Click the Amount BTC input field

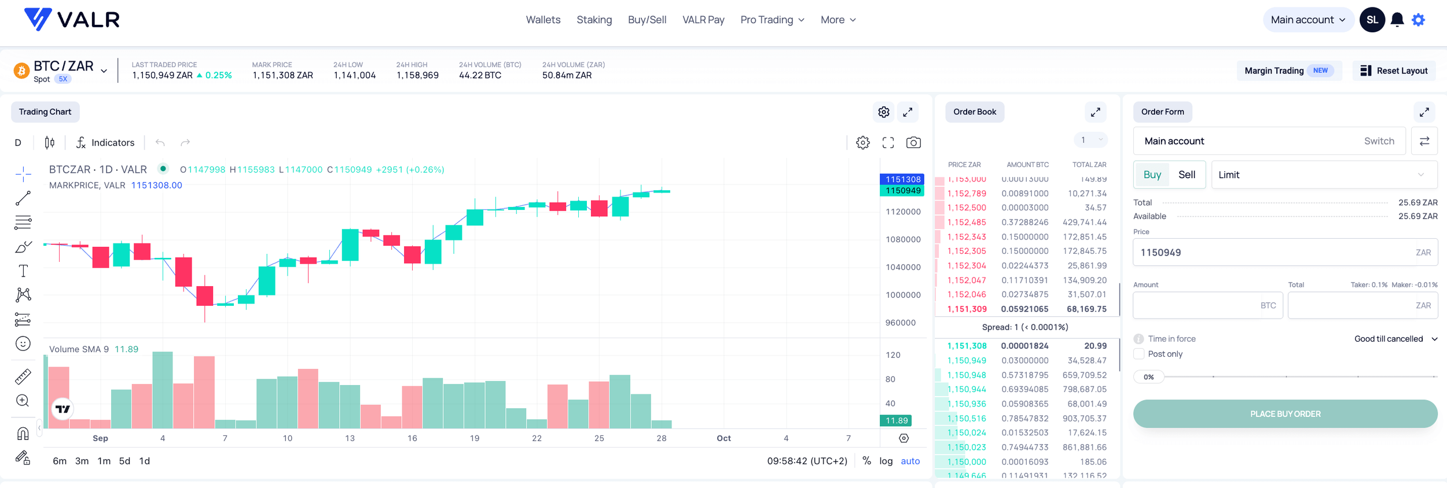coord(1207,305)
